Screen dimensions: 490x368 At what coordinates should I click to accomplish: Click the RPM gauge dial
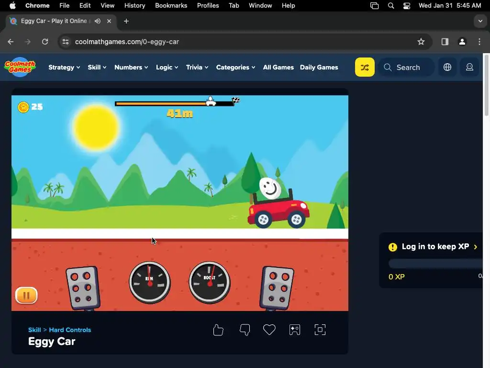(x=150, y=283)
